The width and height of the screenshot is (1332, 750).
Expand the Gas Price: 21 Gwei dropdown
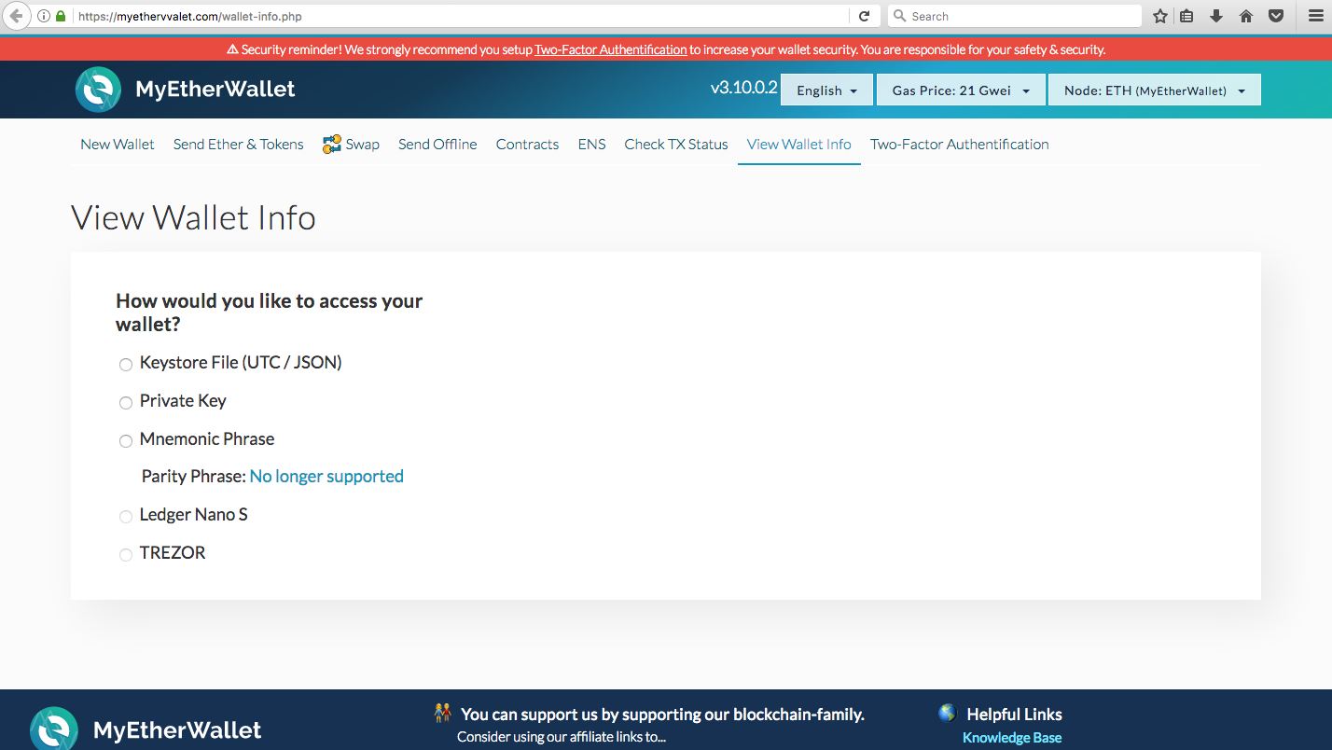(x=961, y=90)
